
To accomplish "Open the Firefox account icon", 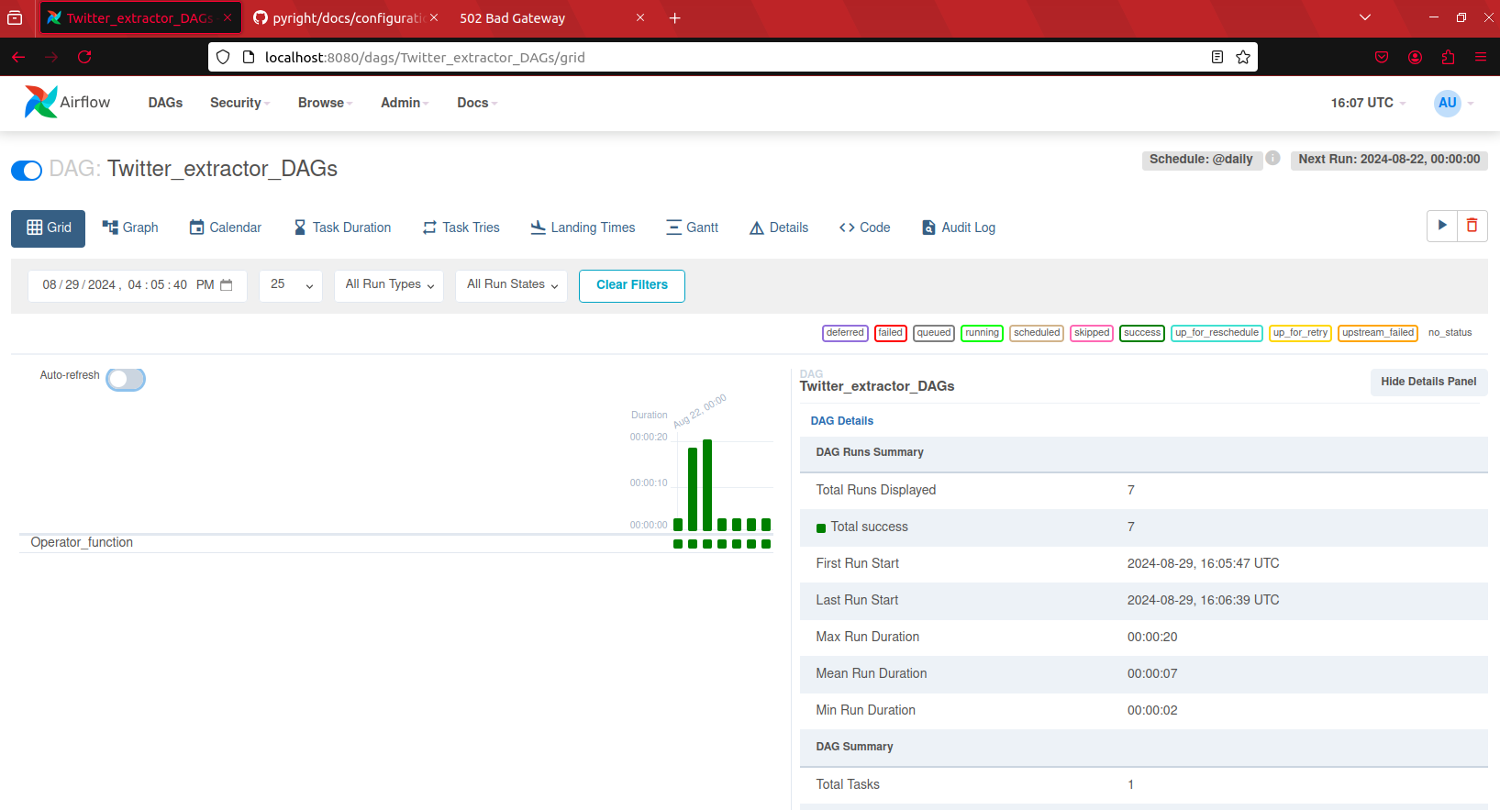I will click(1415, 57).
